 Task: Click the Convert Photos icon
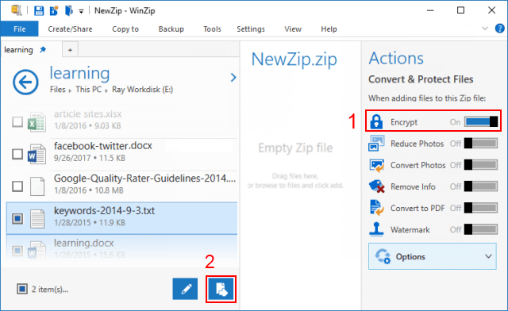tap(376, 165)
